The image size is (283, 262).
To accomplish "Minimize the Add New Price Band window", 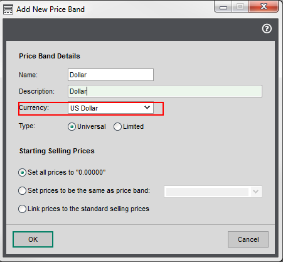I will 223,7.
